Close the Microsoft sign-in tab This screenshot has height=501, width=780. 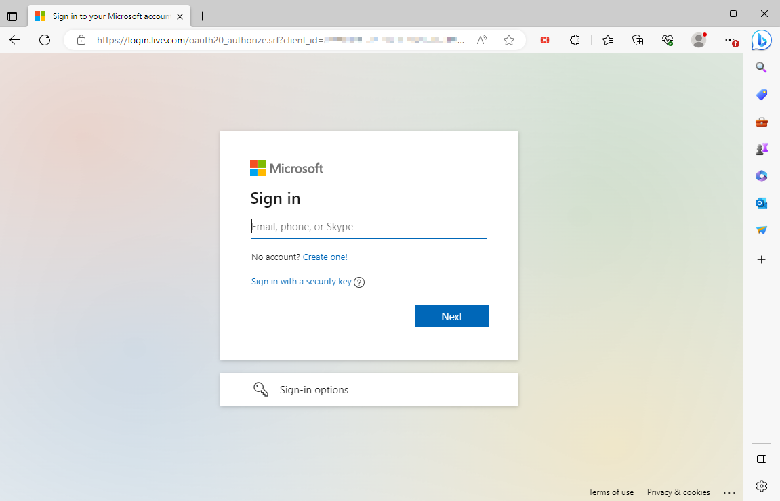point(180,16)
